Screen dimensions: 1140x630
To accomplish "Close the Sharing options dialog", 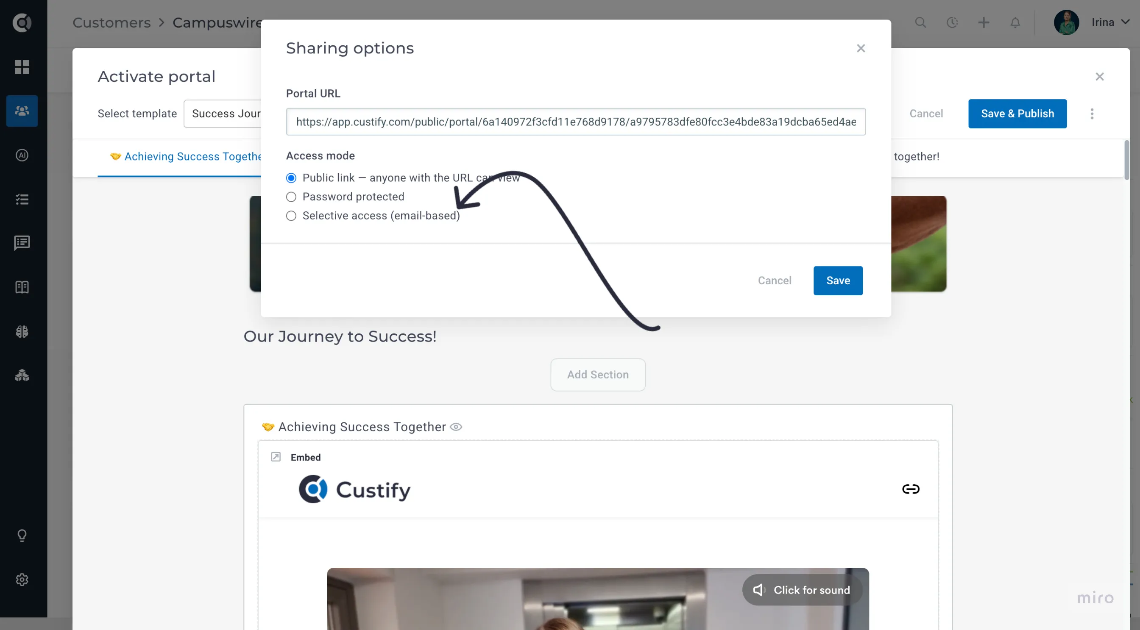I will pyautogui.click(x=860, y=48).
